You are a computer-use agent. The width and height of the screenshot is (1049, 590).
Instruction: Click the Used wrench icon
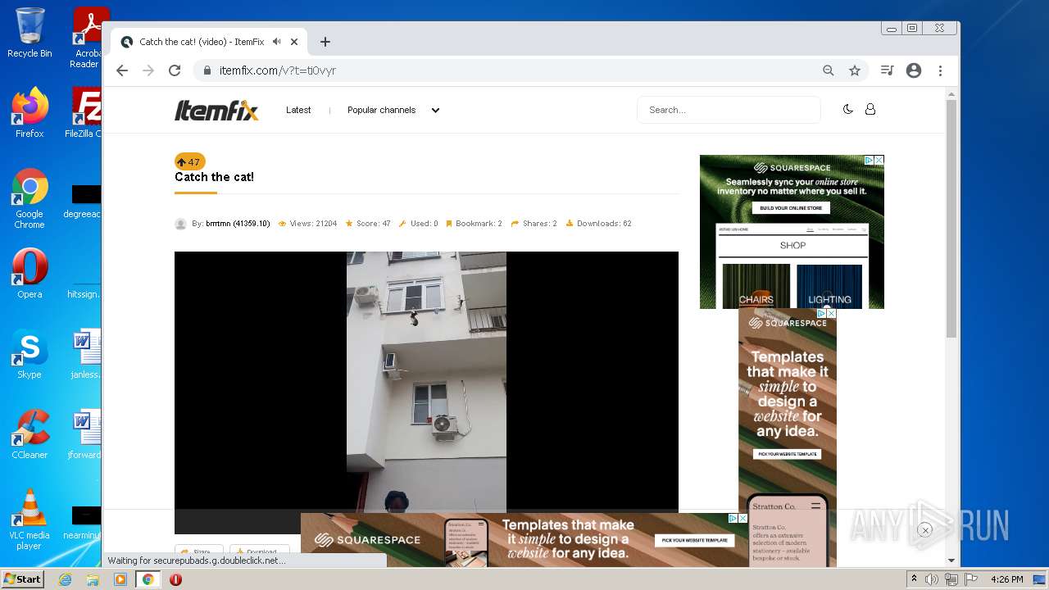(402, 224)
